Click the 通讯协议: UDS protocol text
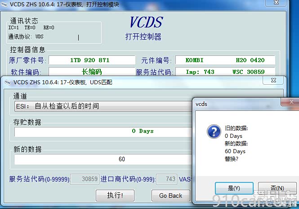 pyautogui.click(x=26, y=36)
